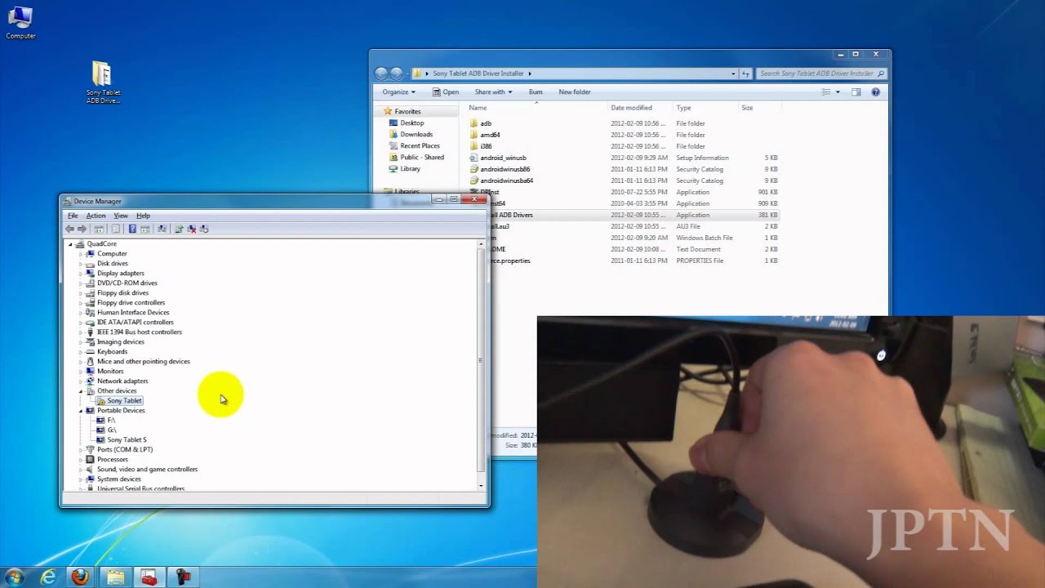The width and height of the screenshot is (1045, 588).
Task: Expand the Disk drives category arrow
Action: point(81,264)
